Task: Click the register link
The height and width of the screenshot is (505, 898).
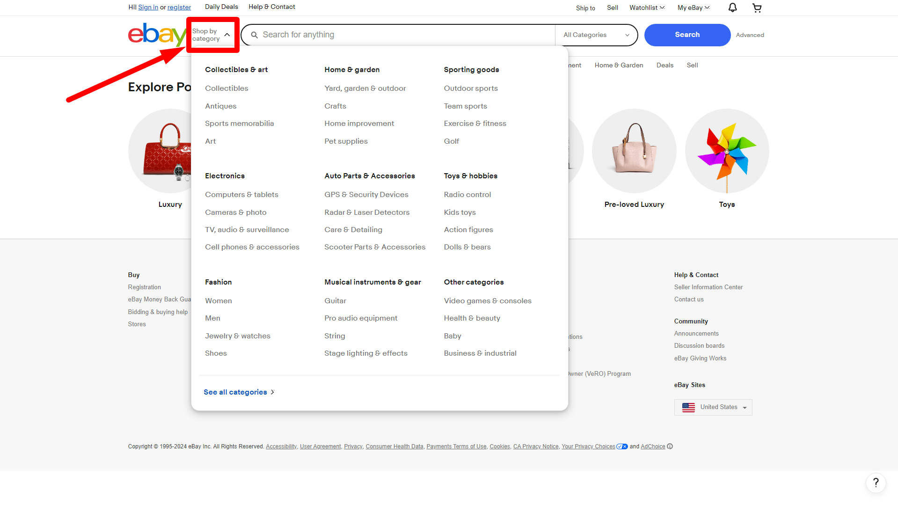Action: (x=179, y=7)
